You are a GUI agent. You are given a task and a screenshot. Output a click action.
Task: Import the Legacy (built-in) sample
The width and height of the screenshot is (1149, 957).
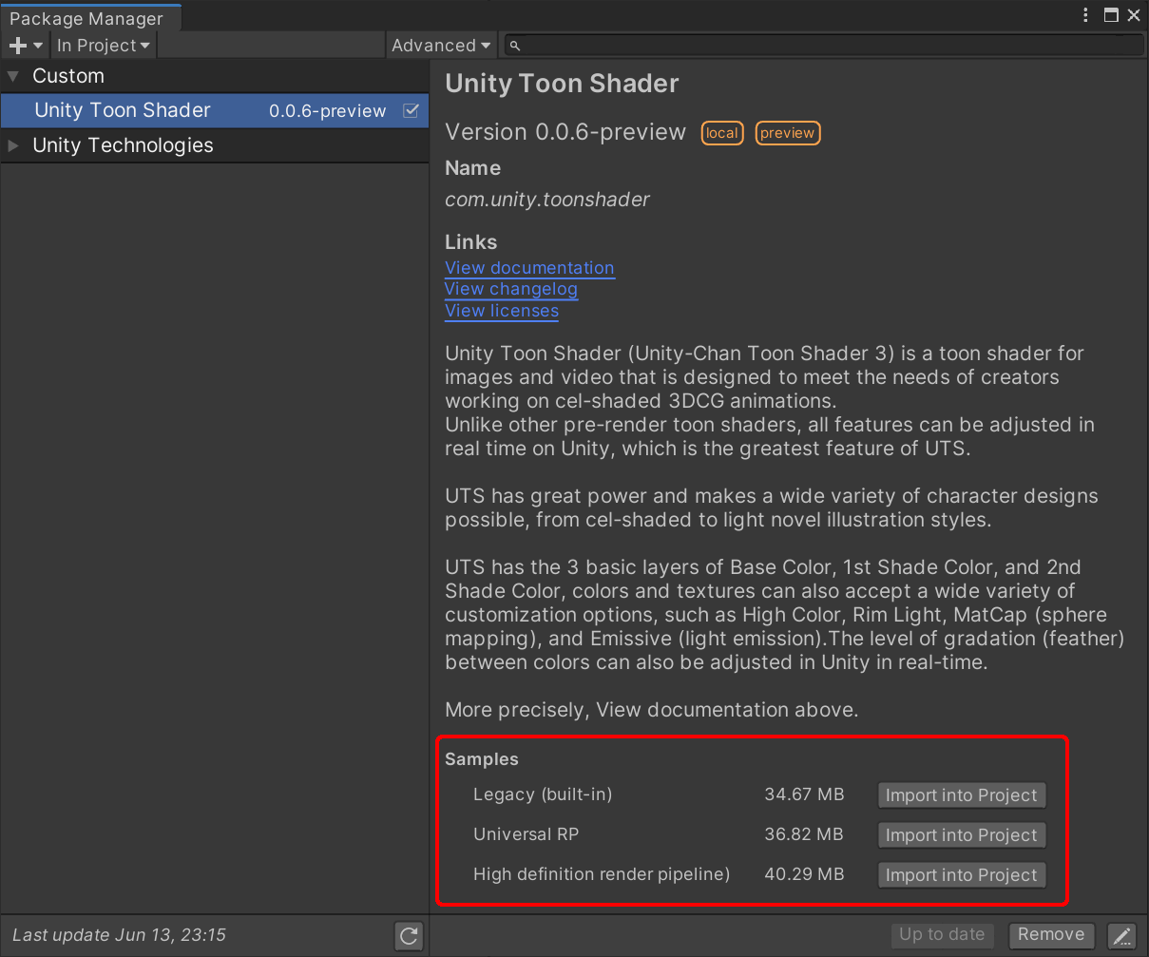(961, 795)
